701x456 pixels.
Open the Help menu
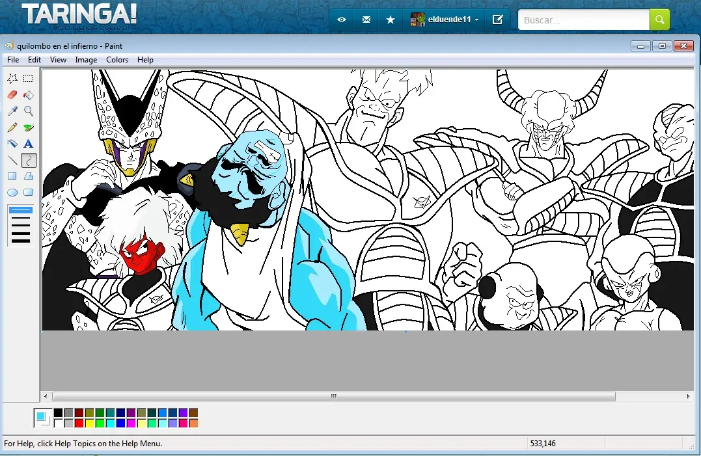tap(145, 60)
